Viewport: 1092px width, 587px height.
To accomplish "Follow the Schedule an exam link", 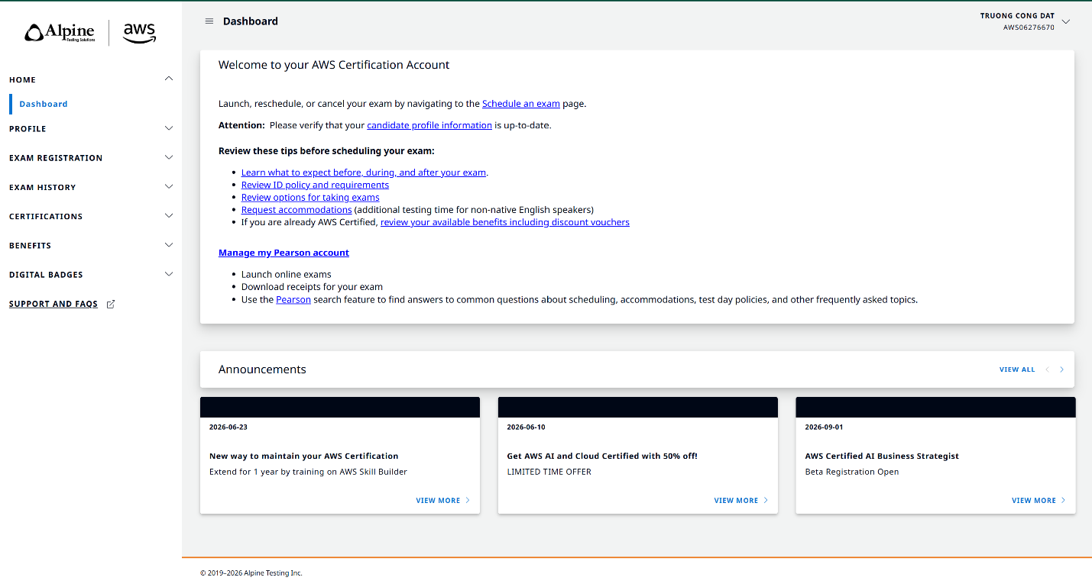I will [521, 104].
